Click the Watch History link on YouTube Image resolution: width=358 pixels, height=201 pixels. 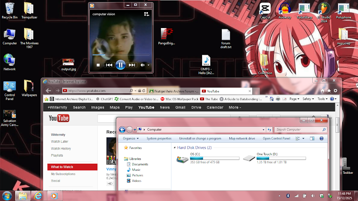point(61,148)
